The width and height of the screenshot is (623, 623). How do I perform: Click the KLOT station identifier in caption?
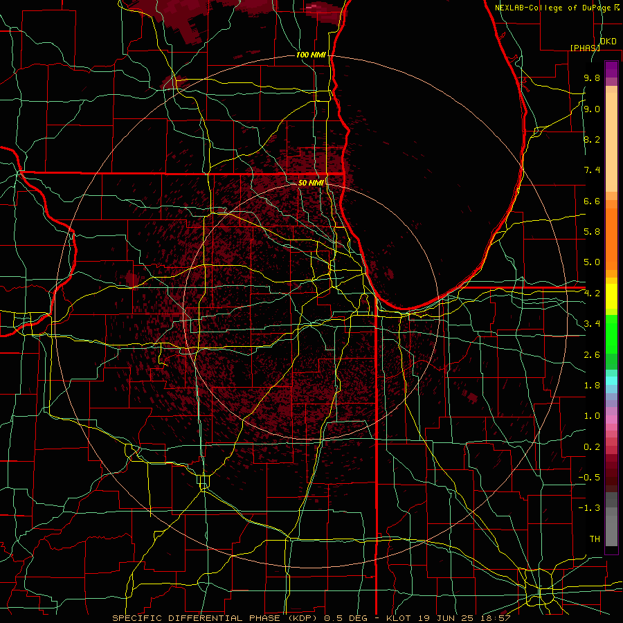(401, 618)
